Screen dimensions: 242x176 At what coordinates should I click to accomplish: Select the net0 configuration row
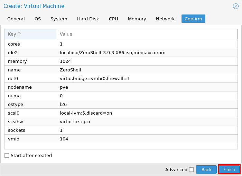(121, 78)
